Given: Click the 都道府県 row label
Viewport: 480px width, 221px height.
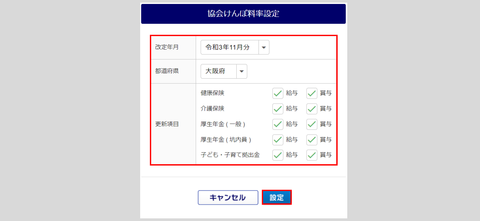Looking at the screenshot, I should [167, 71].
